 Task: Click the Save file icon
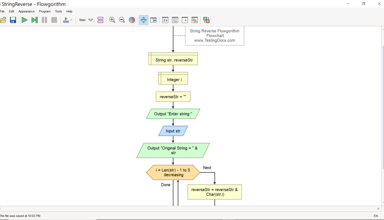pyautogui.click(x=13, y=20)
